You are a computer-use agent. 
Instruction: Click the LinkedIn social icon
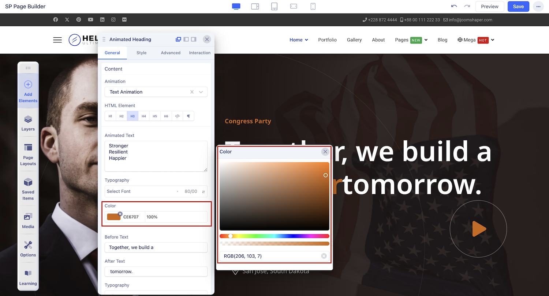pos(102,20)
